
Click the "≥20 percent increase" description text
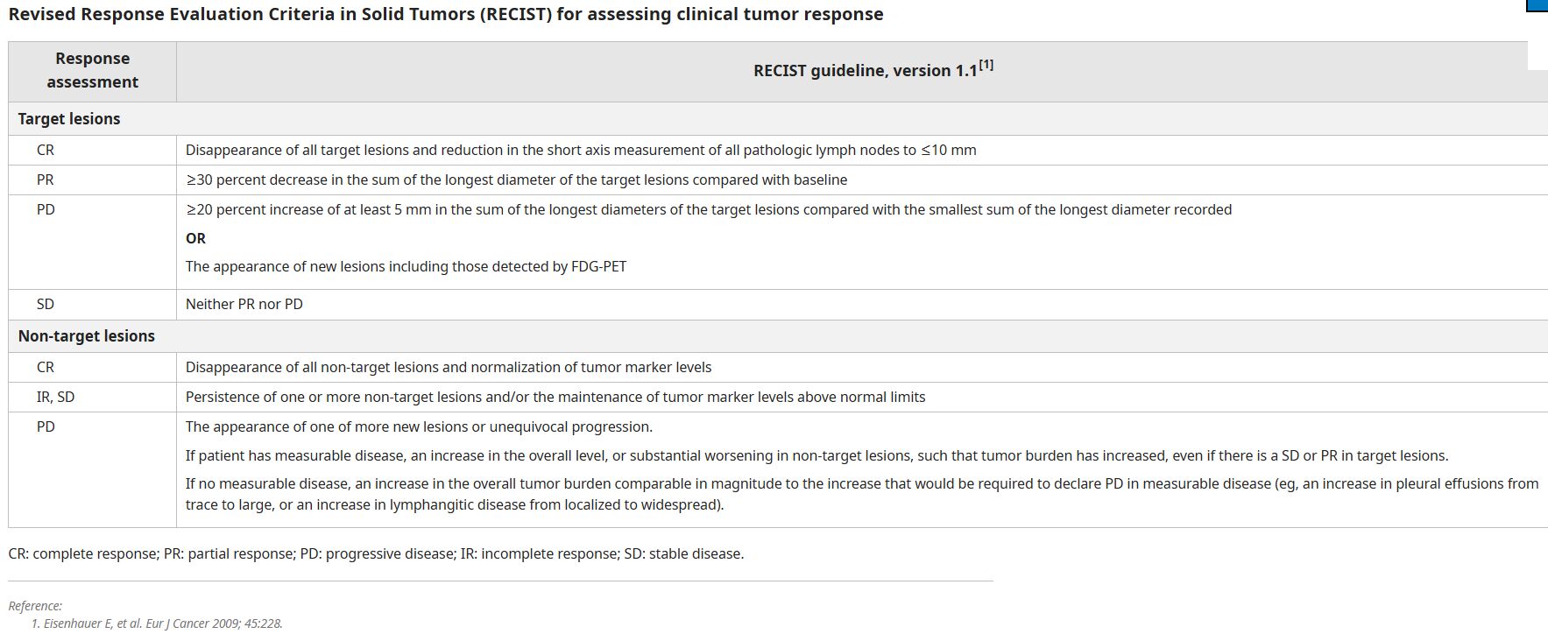708,209
